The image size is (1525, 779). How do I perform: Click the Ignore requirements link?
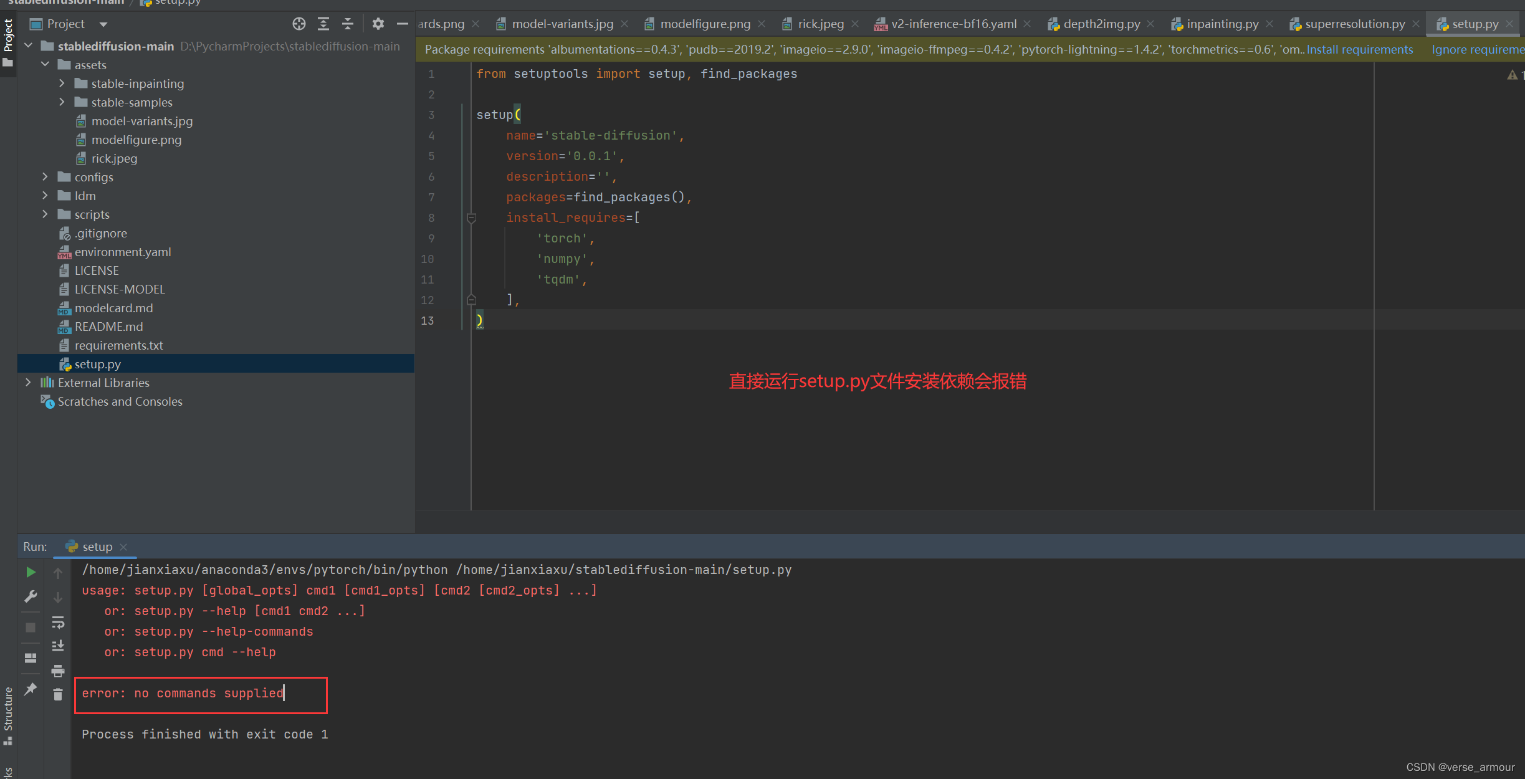(1478, 49)
